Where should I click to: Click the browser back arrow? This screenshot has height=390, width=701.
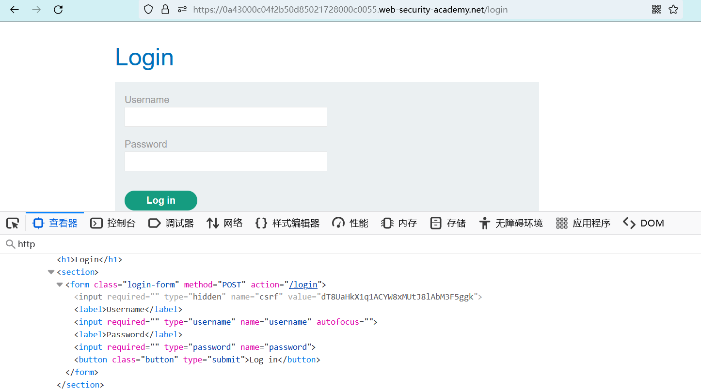(x=15, y=9)
